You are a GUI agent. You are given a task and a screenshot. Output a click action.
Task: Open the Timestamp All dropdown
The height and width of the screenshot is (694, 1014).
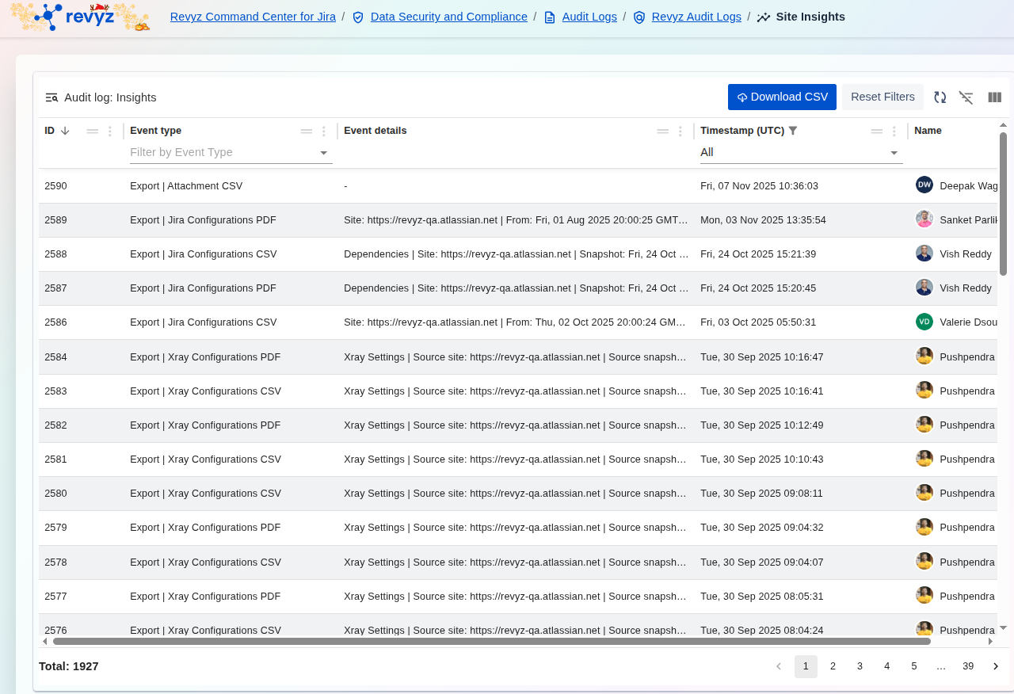[x=894, y=153]
